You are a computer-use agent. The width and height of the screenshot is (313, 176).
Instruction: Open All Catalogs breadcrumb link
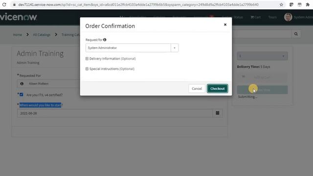tap(42, 35)
